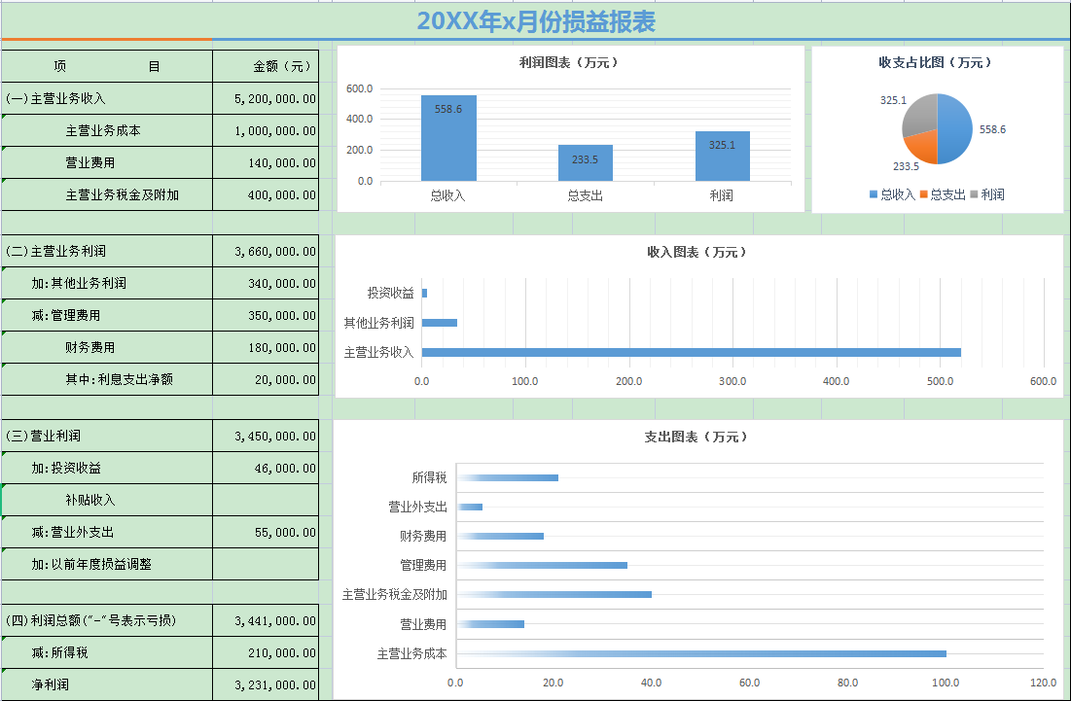The image size is (1071, 701).
Task: Select the 管理费用 bar in 支出图表
Action: [545, 563]
